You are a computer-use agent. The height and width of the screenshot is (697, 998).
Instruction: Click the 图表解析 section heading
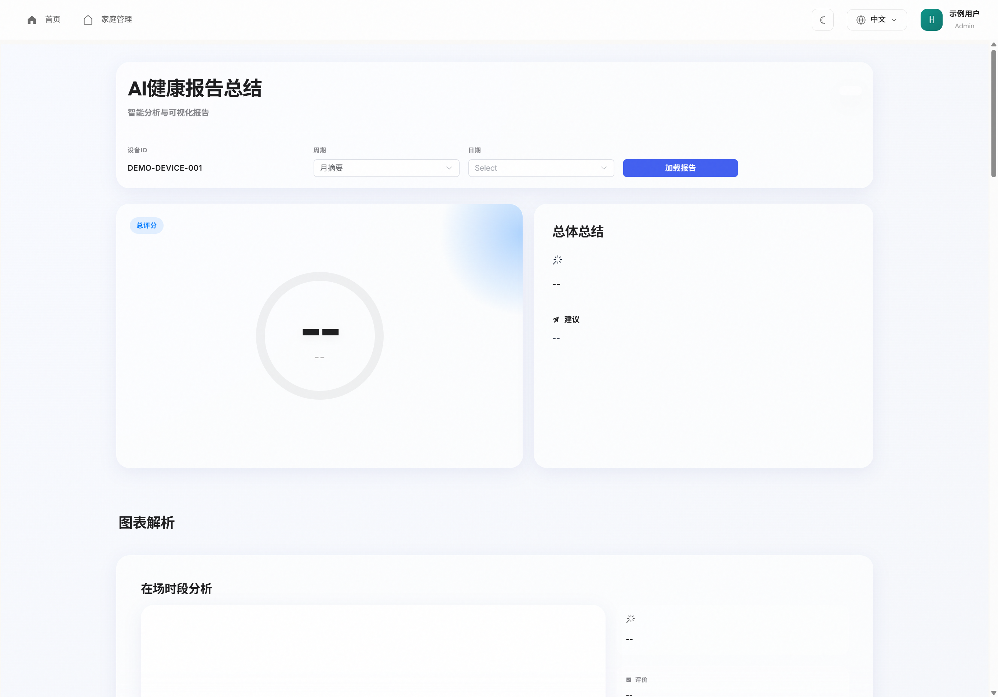pos(146,523)
